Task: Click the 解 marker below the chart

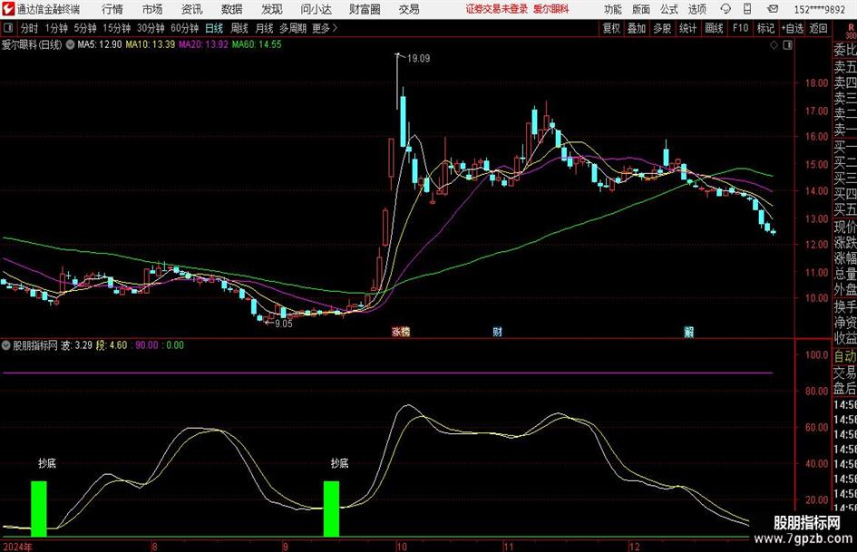Action: point(689,332)
